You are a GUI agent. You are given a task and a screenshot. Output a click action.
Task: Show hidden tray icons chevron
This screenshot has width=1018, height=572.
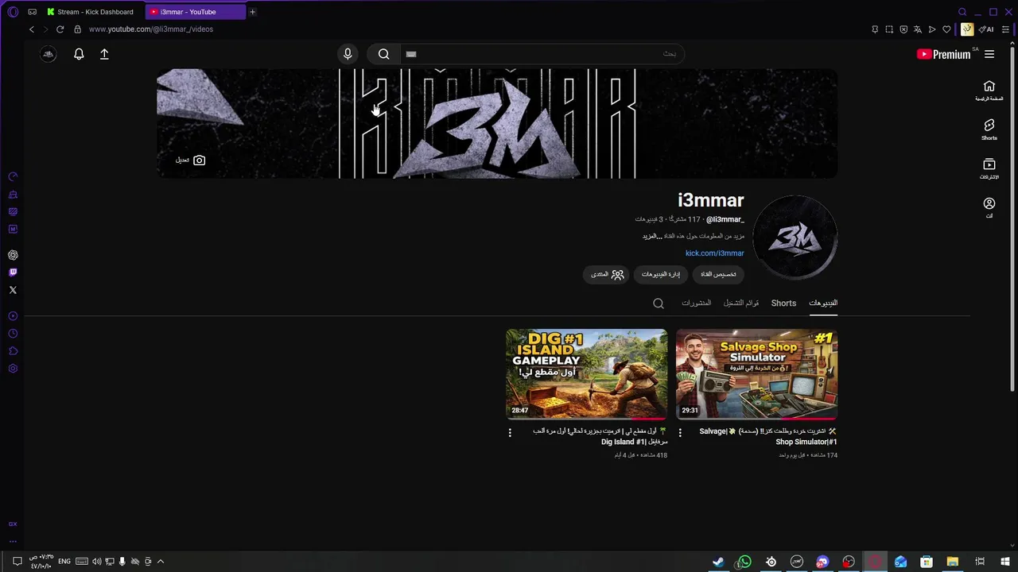click(x=160, y=562)
